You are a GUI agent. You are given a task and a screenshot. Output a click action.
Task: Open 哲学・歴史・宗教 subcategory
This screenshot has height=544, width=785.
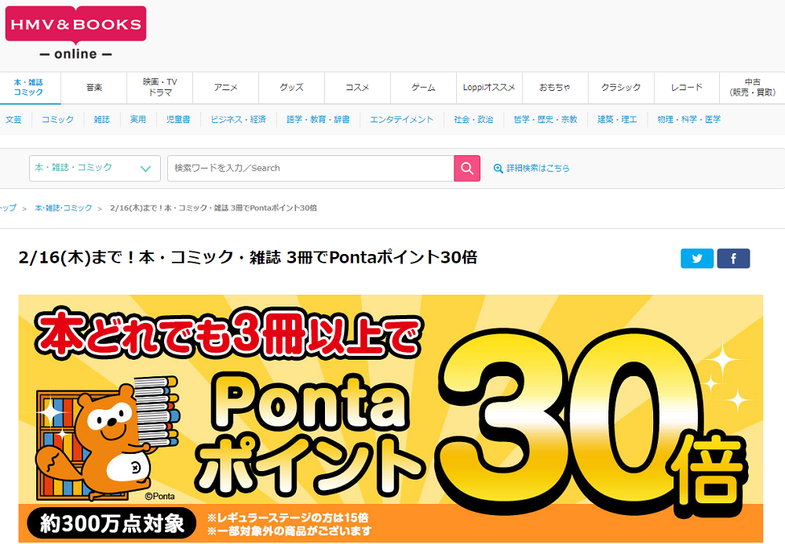(x=546, y=119)
